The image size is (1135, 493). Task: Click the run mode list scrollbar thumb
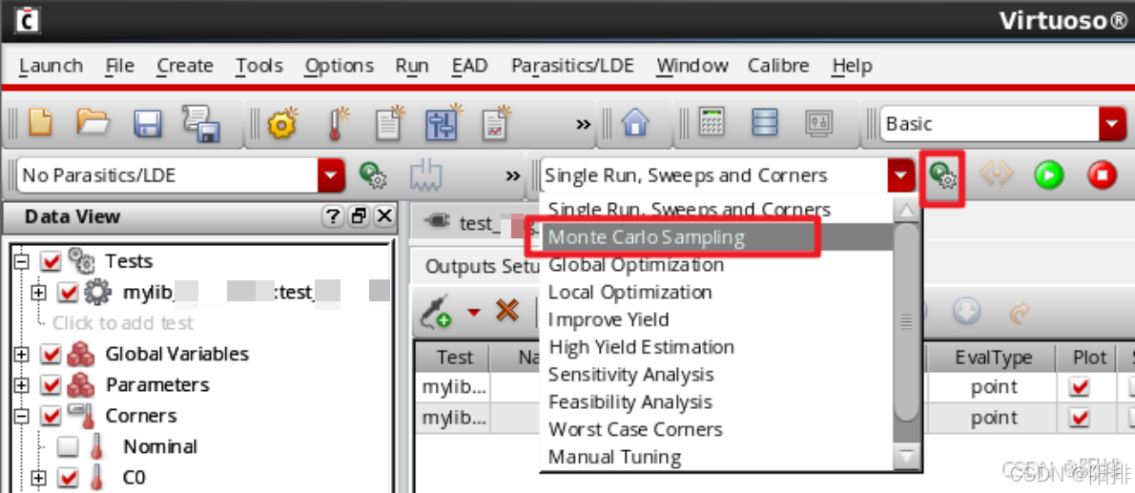point(906,323)
